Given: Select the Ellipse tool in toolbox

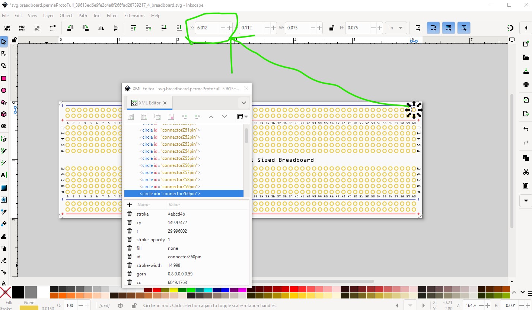Looking at the screenshot, I should click(4, 90).
